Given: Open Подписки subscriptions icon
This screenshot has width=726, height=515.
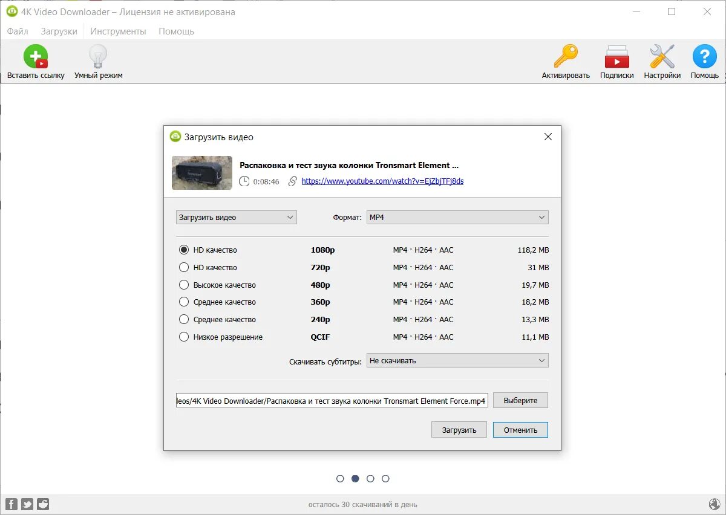Looking at the screenshot, I should [x=616, y=56].
